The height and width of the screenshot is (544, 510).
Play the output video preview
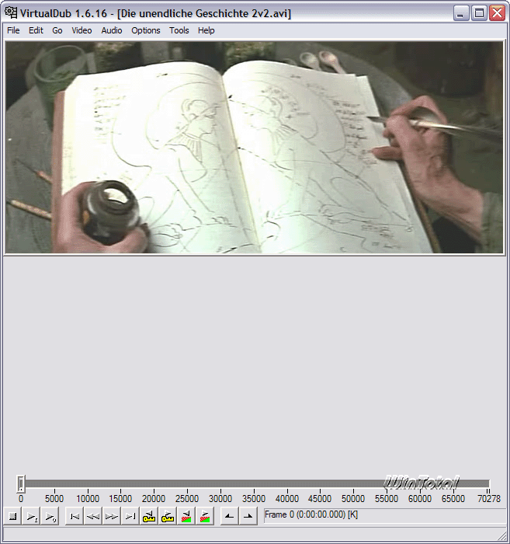50,516
